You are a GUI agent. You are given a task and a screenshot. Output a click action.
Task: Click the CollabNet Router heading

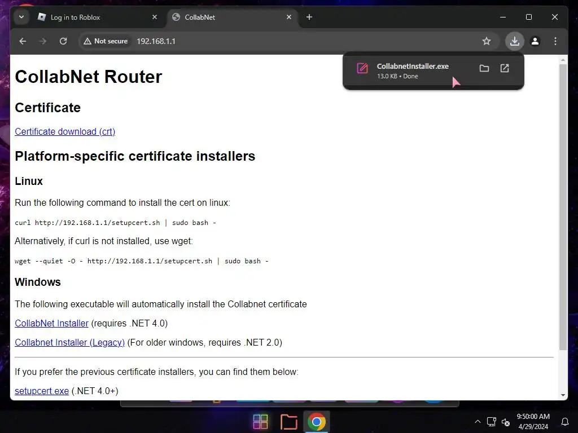(x=89, y=77)
